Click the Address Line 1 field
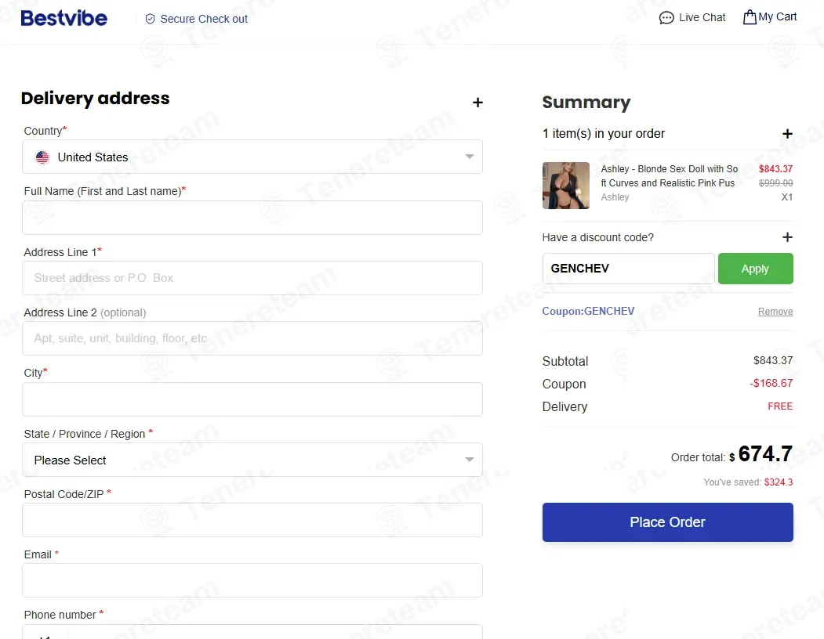 coord(252,278)
